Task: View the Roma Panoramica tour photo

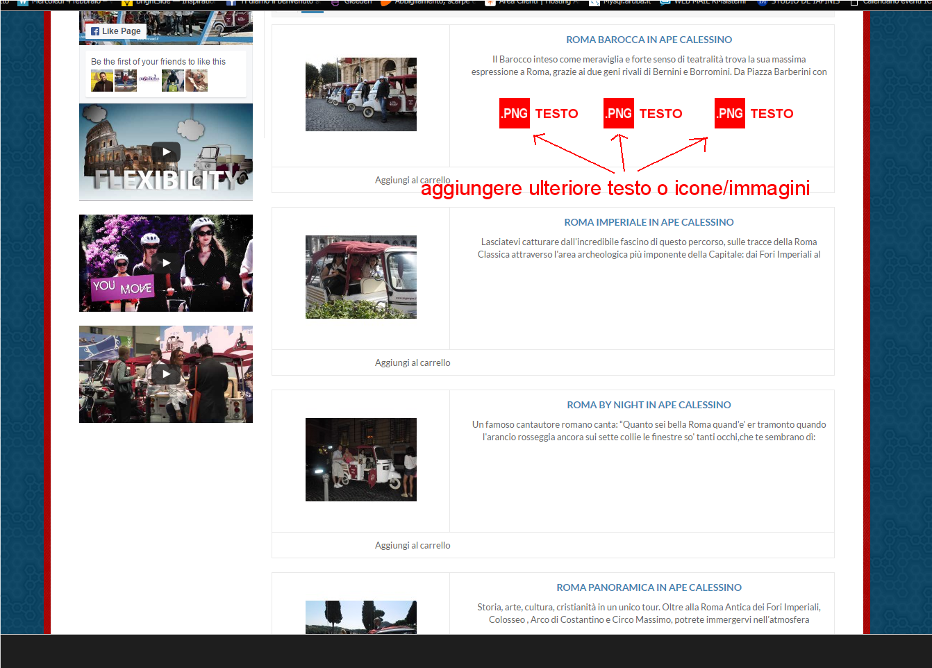Action: click(361, 617)
